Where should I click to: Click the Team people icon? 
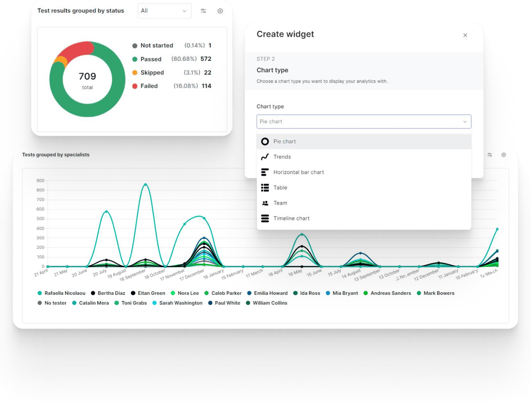(x=265, y=203)
